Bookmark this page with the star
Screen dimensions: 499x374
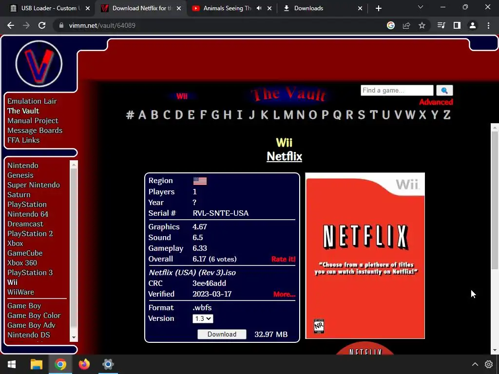tap(422, 25)
